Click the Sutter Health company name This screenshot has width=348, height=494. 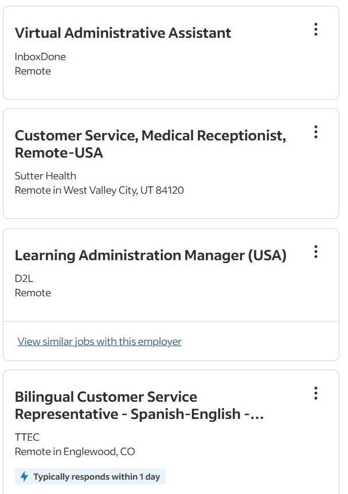click(x=45, y=176)
